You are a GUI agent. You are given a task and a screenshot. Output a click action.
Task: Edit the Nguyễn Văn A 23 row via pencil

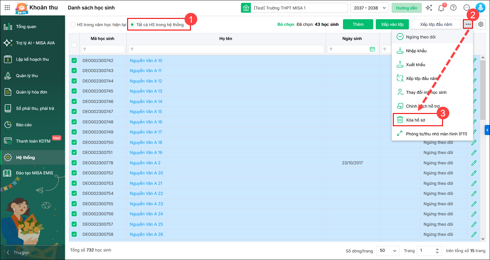click(474, 204)
